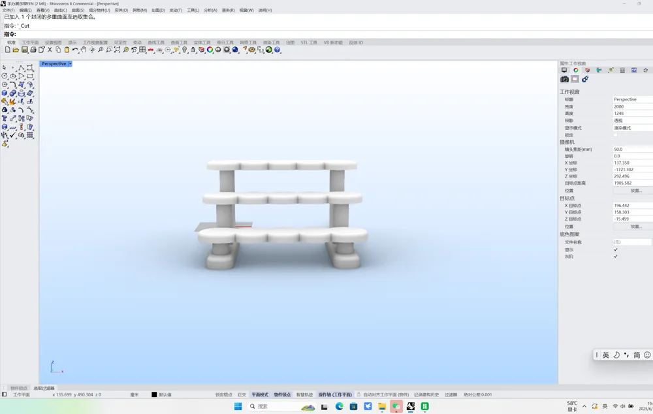The width and height of the screenshot is (653, 414).
Task: Click the Zoom Extents icon
Action: pyautogui.click(x=118, y=50)
